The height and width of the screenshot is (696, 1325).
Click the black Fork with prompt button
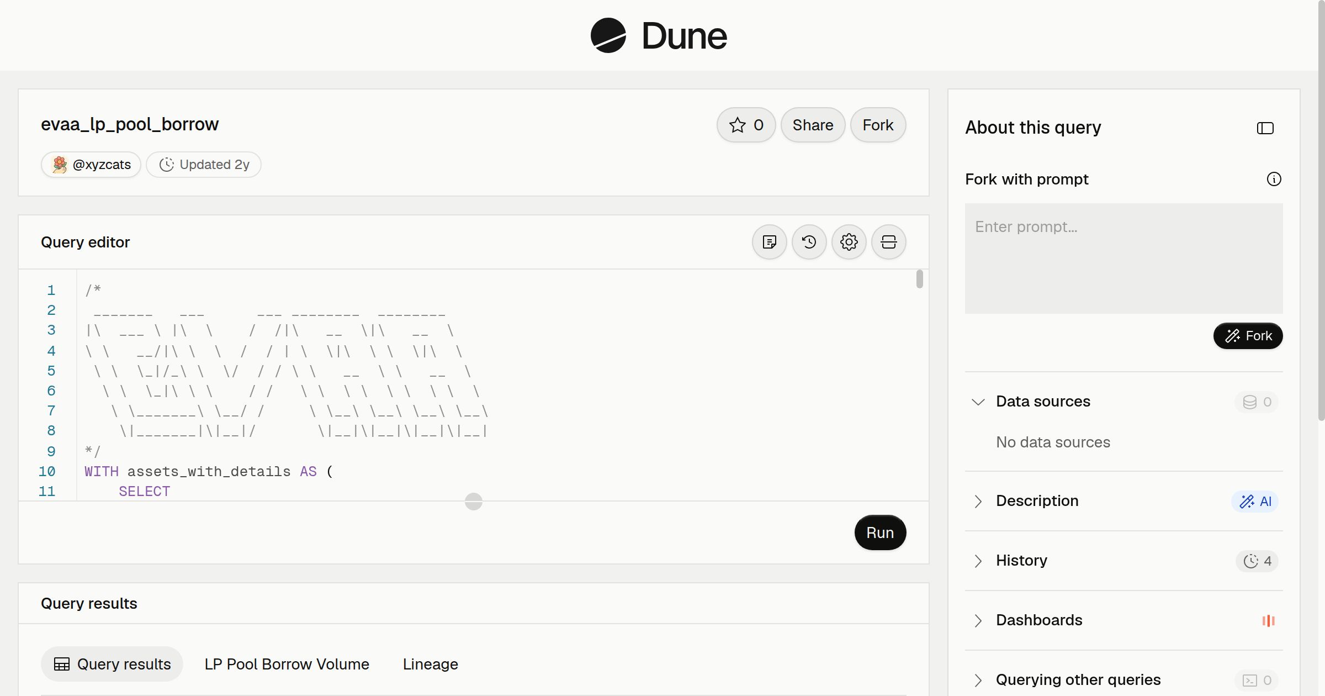click(1248, 336)
